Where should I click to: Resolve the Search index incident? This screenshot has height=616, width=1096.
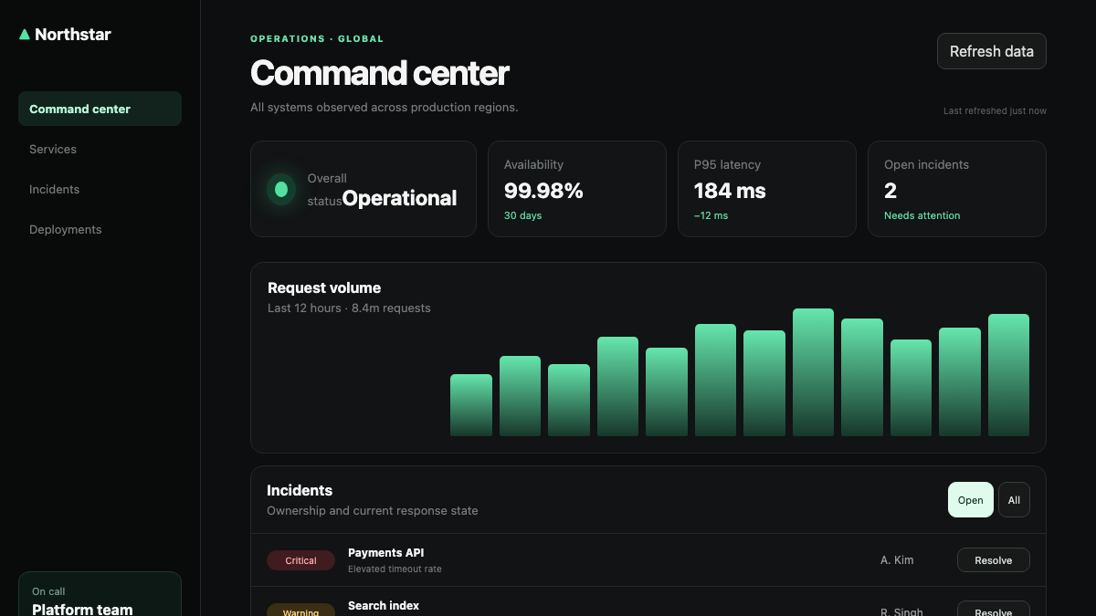993,609
